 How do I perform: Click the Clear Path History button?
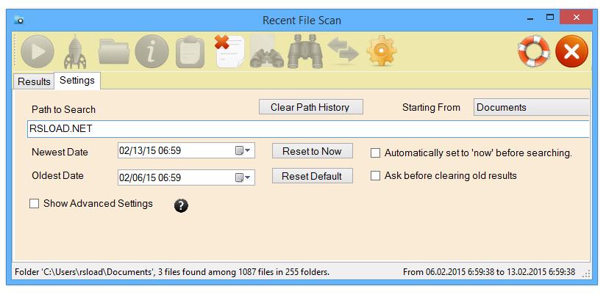[311, 107]
